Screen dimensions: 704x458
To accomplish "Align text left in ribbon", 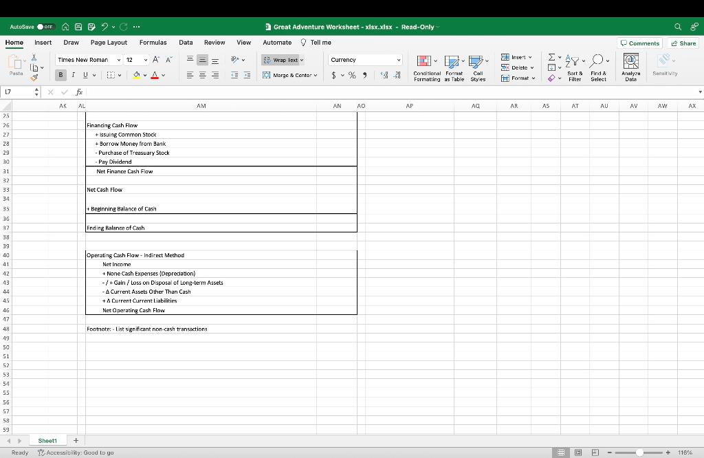I will (x=190, y=75).
